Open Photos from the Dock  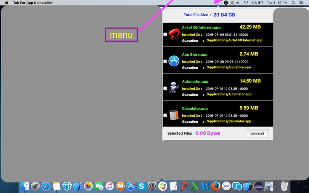pos(88,186)
